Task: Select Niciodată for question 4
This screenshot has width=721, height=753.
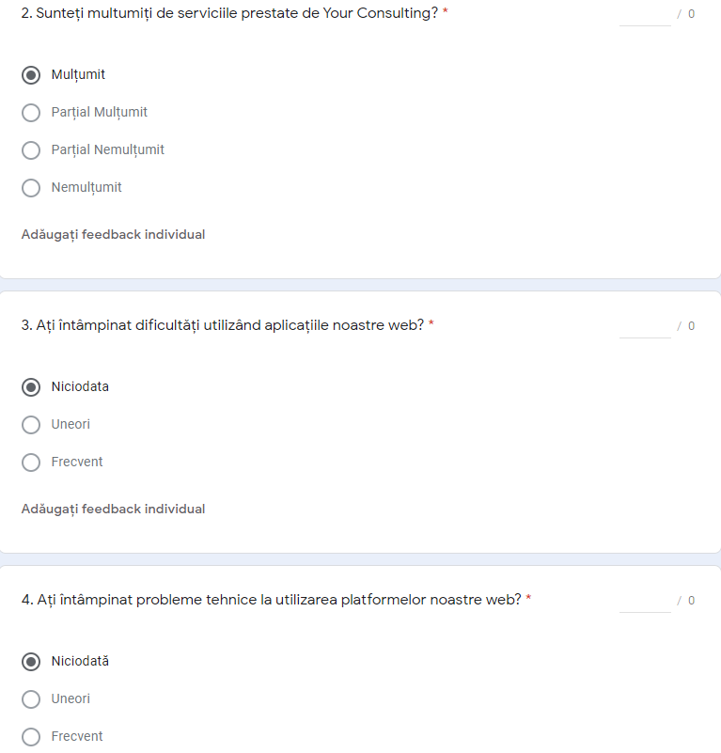Action: 31,662
